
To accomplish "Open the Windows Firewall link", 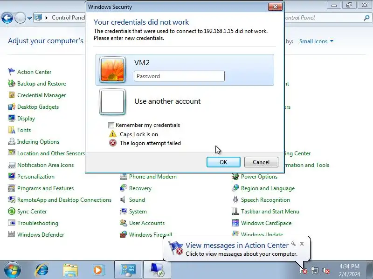I will pyautogui.click(x=150, y=234).
